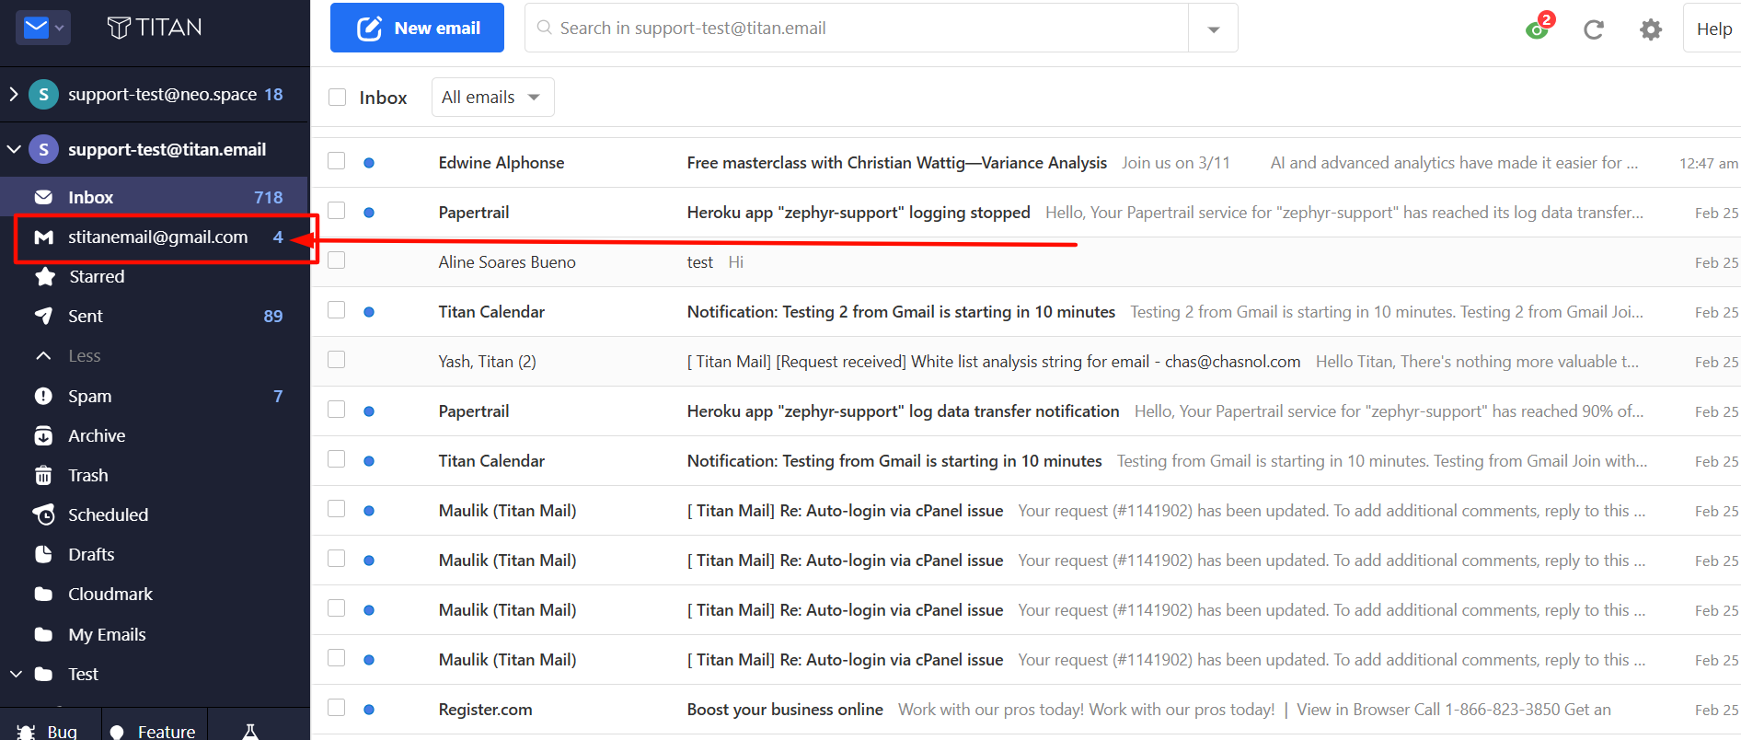Open the Scheduled folder
Screen dimensions: 1741x740
[155, 515]
